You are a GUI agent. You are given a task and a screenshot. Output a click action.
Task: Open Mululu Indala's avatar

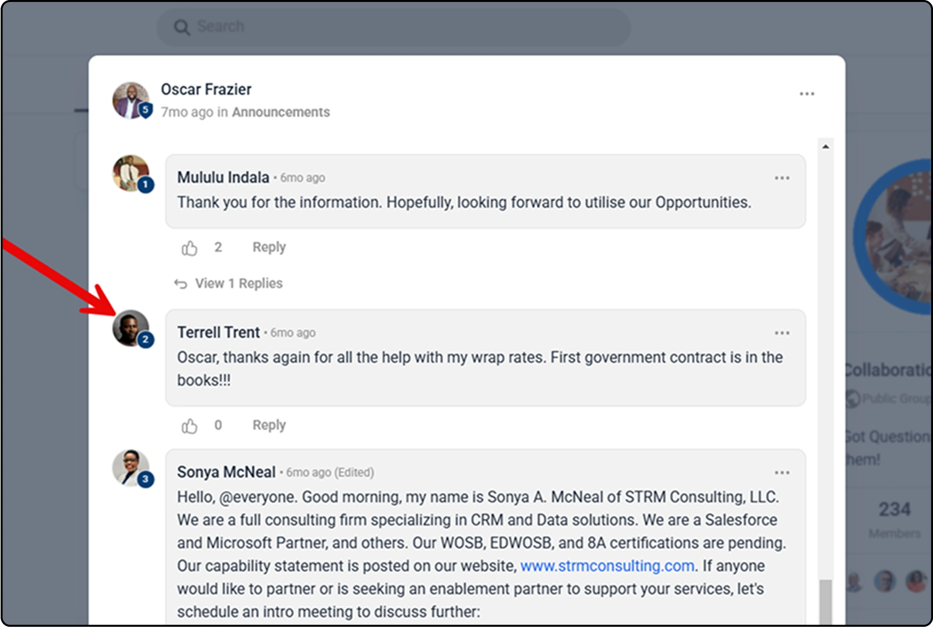[x=131, y=174]
